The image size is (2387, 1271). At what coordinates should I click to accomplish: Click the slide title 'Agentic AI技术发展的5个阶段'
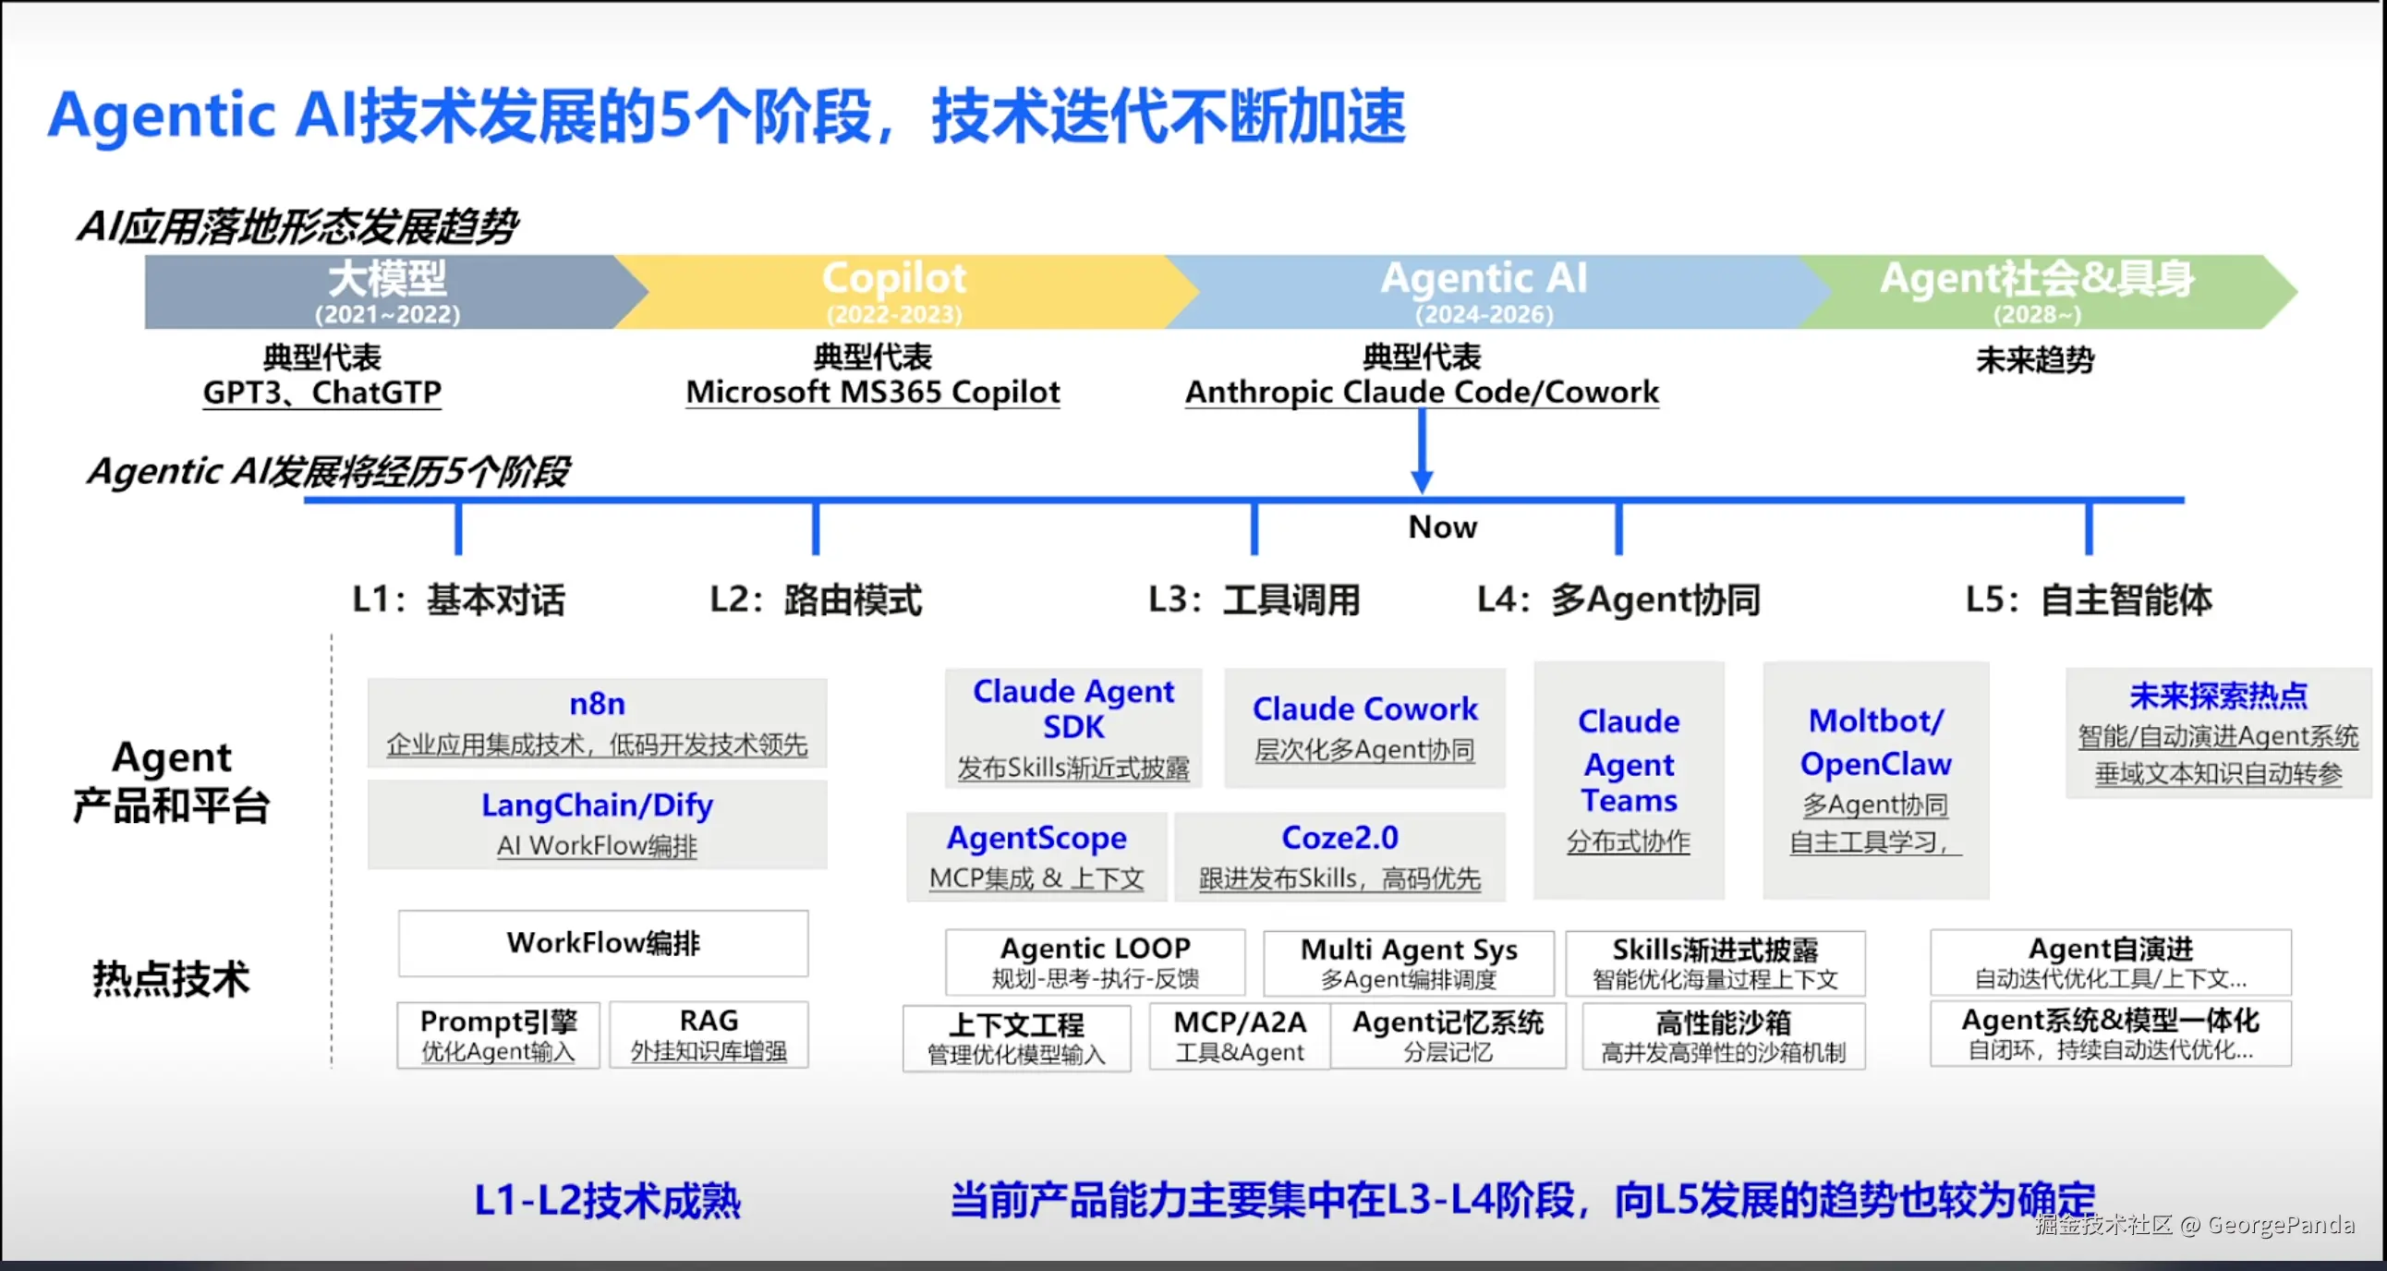pyautogui.click(x=461, y=116)
